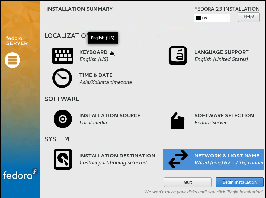Image resolution: width=266 pixels, height=198 pixels.
Task: Click the INSTALLATION SUMMARY title
Action: [x=79, y=9]
